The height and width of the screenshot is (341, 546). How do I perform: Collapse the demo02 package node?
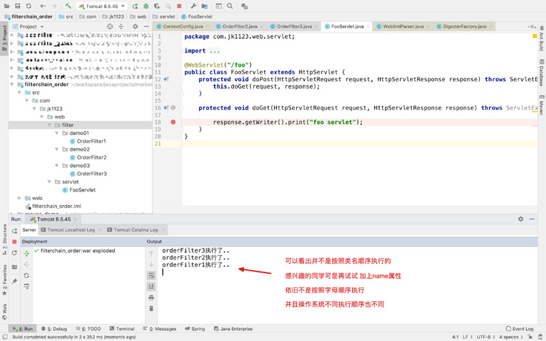click(x=57, y=149)
